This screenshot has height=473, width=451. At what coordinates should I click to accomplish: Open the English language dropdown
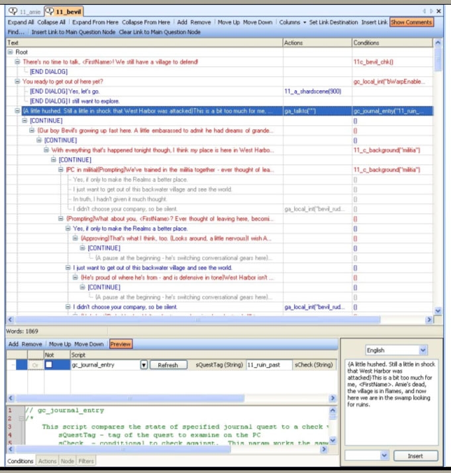395,350
